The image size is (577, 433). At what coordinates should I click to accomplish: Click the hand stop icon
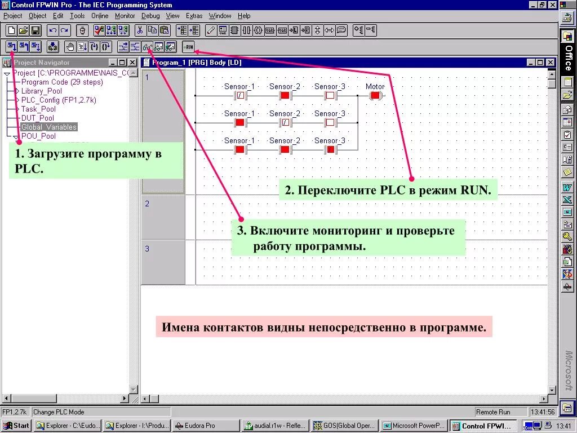coord(70,47)
